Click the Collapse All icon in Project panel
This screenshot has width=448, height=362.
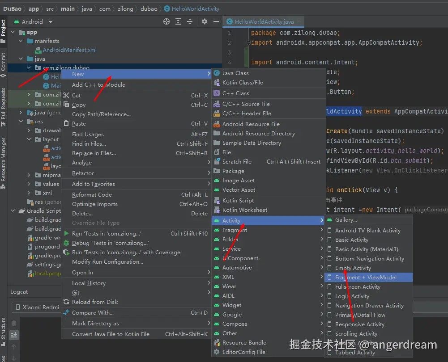(x=190, y=21)
